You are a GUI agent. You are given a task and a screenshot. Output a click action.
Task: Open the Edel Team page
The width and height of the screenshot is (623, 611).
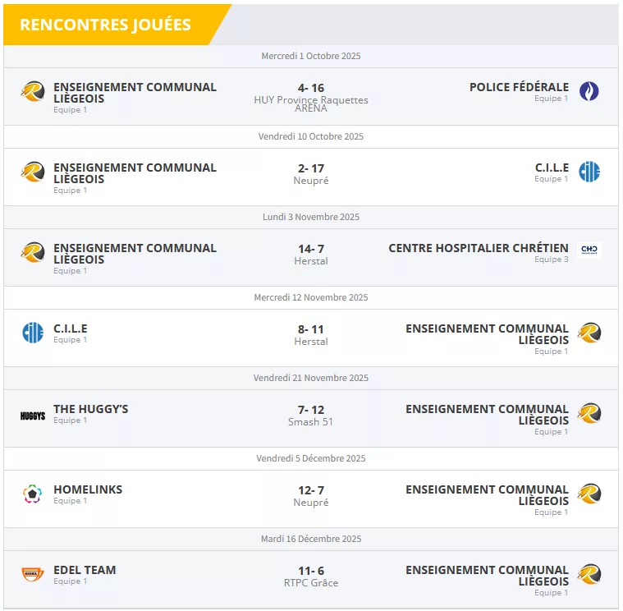tap(85, 570)
